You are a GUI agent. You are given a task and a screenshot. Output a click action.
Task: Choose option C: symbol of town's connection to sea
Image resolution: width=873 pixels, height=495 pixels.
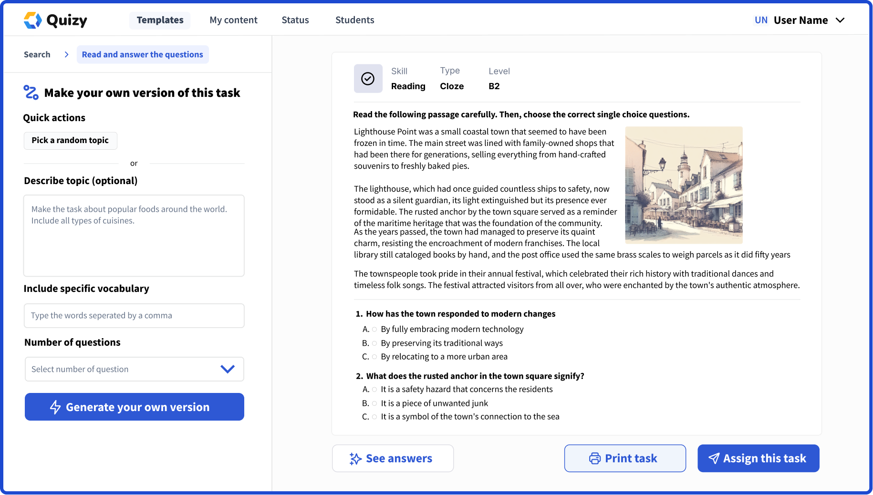pos(374,417)
